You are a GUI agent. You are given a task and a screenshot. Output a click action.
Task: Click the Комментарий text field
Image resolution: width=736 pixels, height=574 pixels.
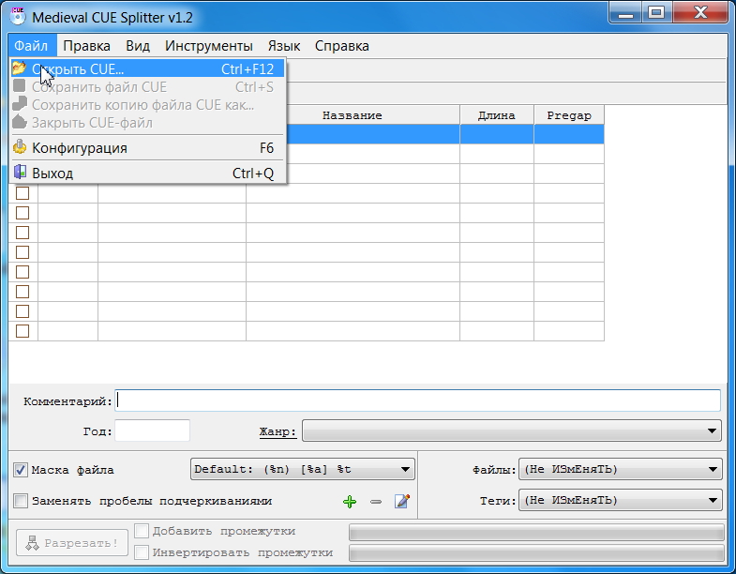(418, 400)
